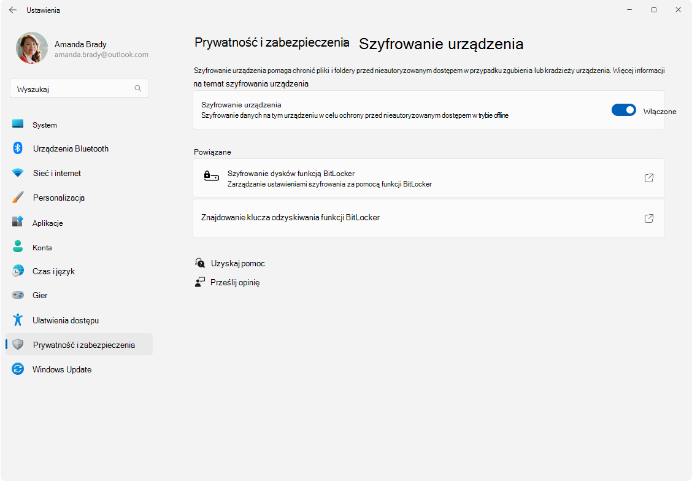Screen dimensions: 692x481
Task: Open Windows Update page
Action: coord(61,369)
